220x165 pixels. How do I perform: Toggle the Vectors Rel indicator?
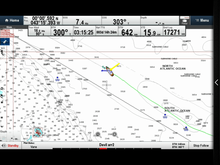point(6,36)
